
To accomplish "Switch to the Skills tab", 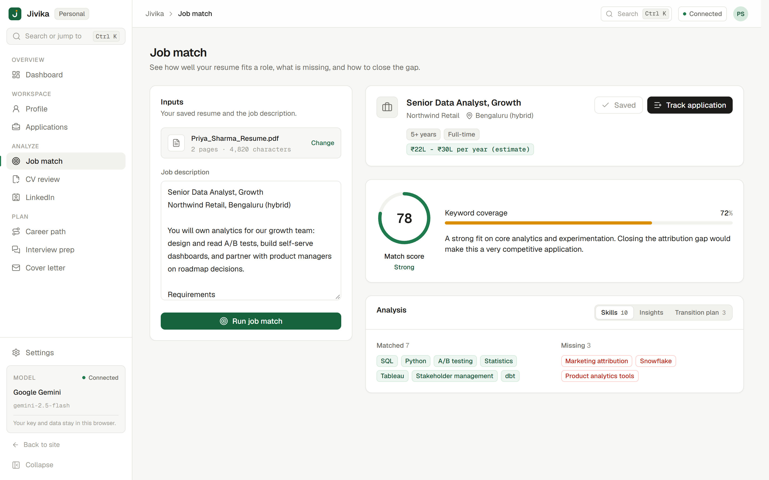I will point(614,312).
